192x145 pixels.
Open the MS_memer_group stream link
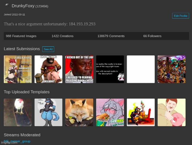click(x=17, y=141)
